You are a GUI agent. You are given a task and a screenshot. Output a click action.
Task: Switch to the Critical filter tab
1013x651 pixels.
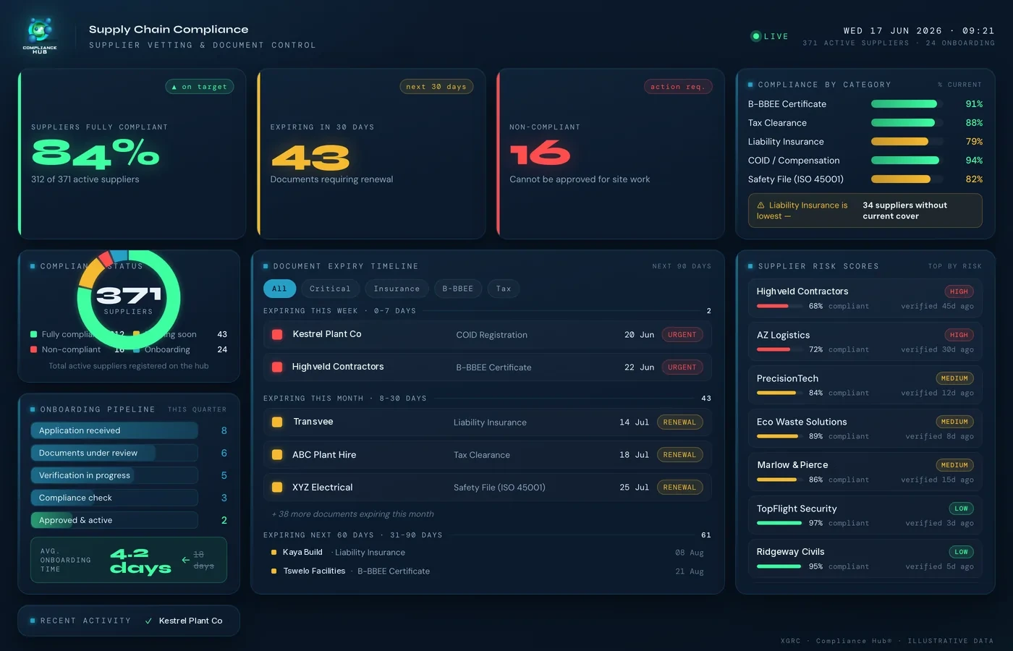pyautogui.click(x=330, y=289)
